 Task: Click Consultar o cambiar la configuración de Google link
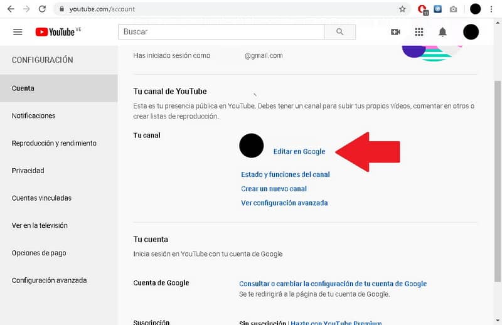(x=333, y=284)
